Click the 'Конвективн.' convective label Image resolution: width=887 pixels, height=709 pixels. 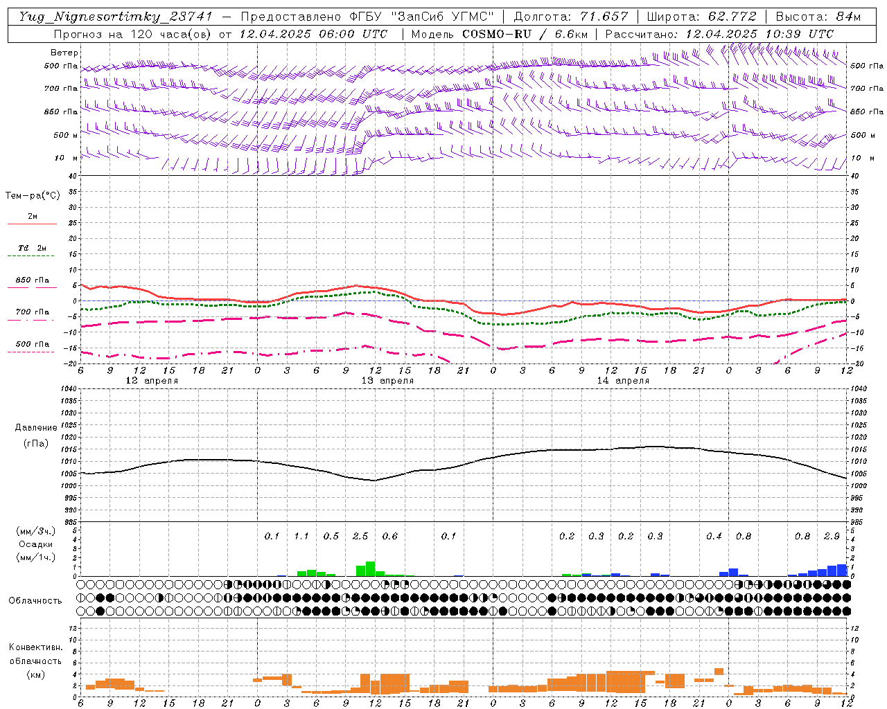[35, 647]
